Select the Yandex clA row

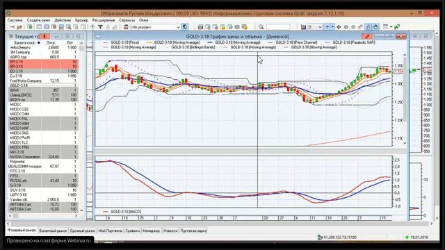[43, 199]
